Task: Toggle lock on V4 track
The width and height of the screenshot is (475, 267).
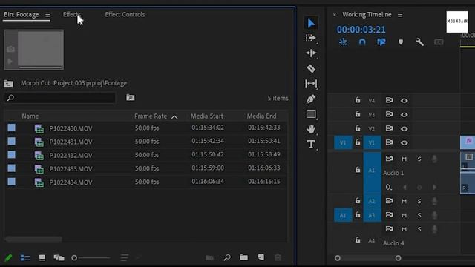Action: pyautogui.click(x=358, y=100)
